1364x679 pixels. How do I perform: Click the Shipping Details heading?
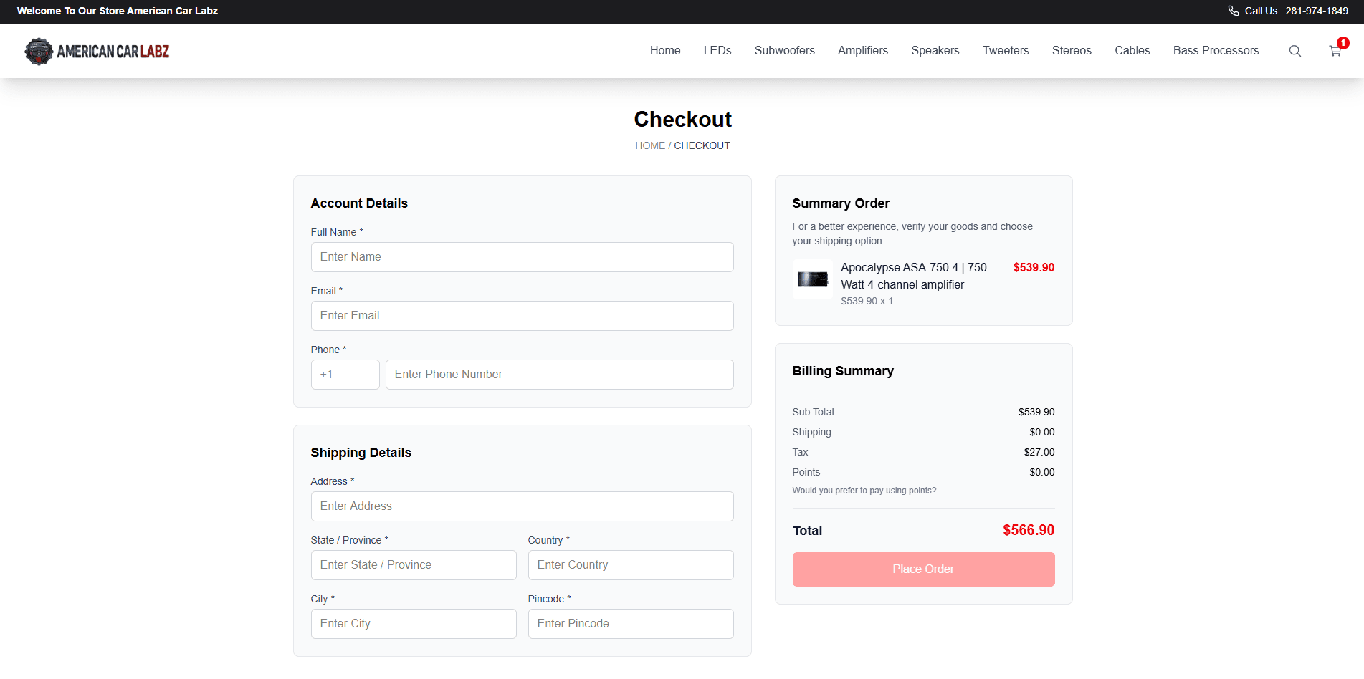click(x=361, y=453)
